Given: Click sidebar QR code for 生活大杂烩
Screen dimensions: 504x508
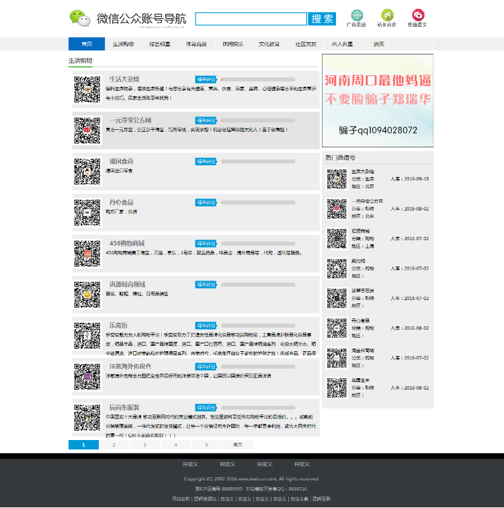Looking at the screenshot, I should [x=337, y=179].
